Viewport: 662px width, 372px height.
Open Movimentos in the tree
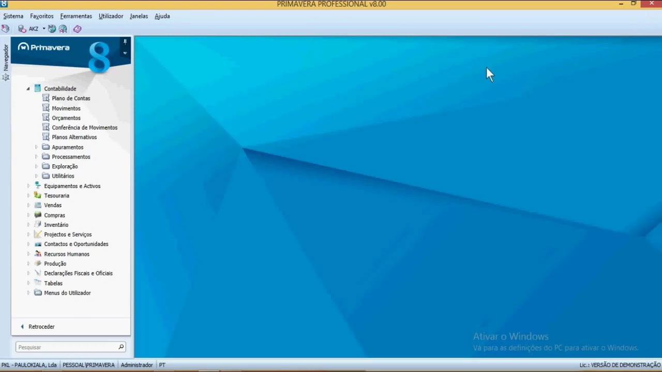66,109
